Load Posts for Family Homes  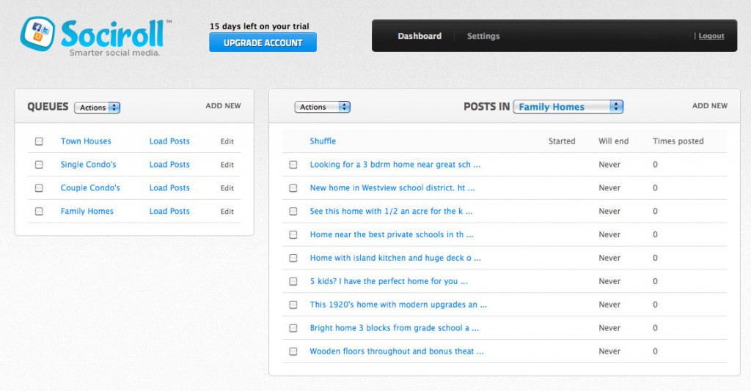click(169, 212)
